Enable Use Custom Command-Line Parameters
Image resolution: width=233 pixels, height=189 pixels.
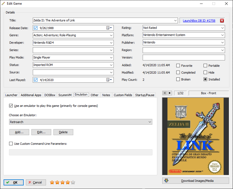[x=11, y=143]
